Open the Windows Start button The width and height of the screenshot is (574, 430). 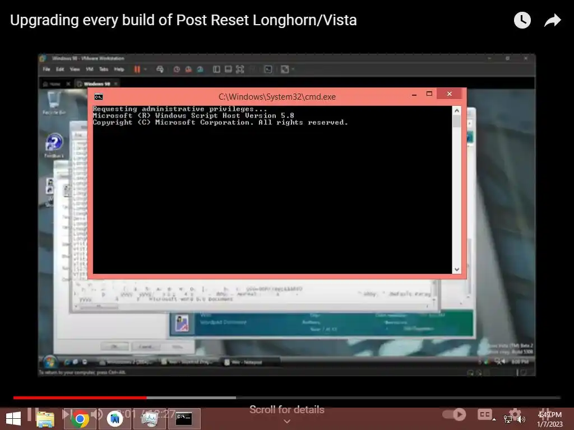[x=13, y=419]
